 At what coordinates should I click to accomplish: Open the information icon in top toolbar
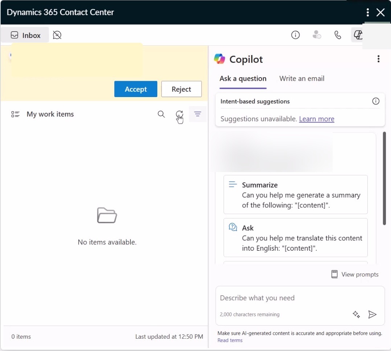(x=295, y=35)
